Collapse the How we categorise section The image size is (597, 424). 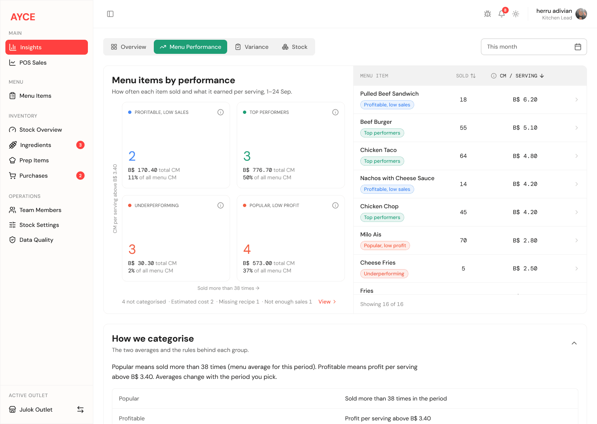tap(574, 343)
